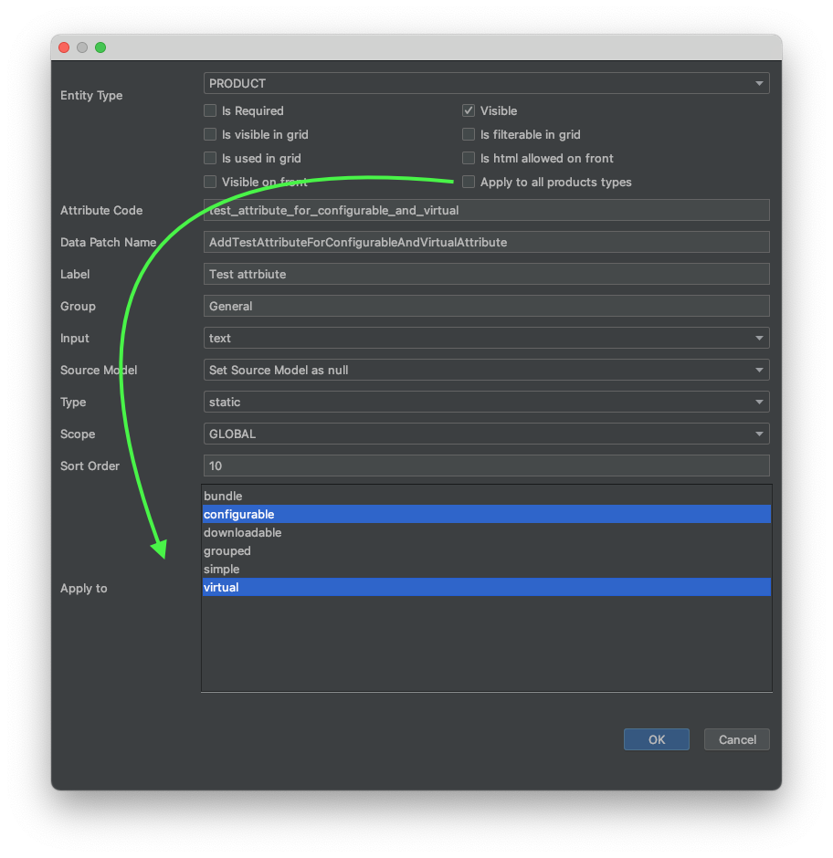Open the Type static dropdown
Image resolution: width=833 pixels, height=858 pixels.
[x=486, y=402]
